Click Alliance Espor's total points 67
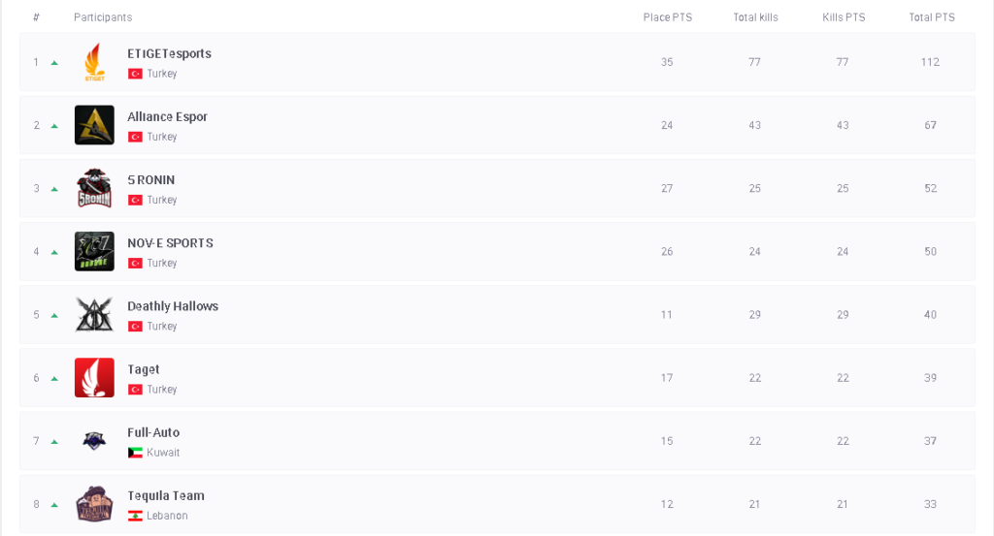The width and height of the screenshot is (994, 536). (x=930, y=125)
